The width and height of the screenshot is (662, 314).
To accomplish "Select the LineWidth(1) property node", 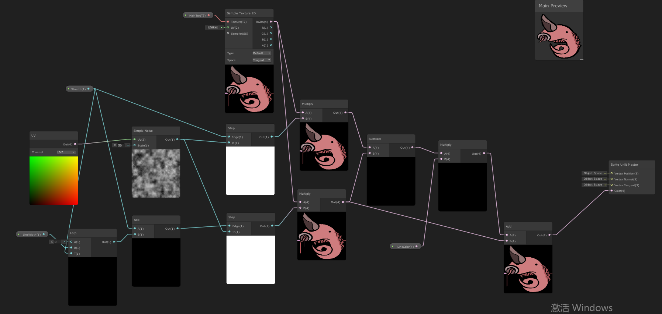I will point(32,234).
